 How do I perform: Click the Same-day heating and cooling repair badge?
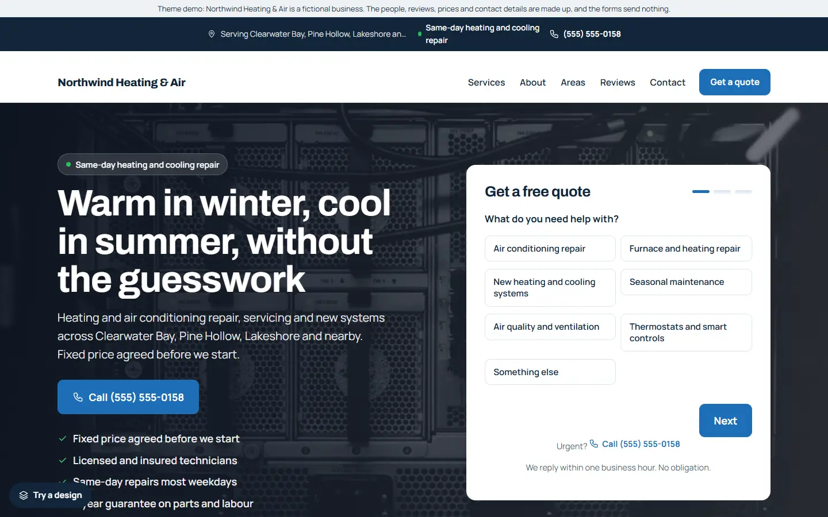pos(143,164)
